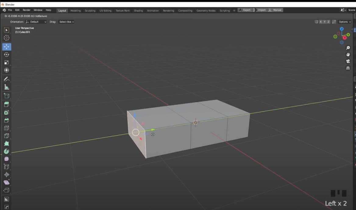Click the Manual button
This screenshot has height=210, width=356.
pyautogui.click(x=275, y=10)
